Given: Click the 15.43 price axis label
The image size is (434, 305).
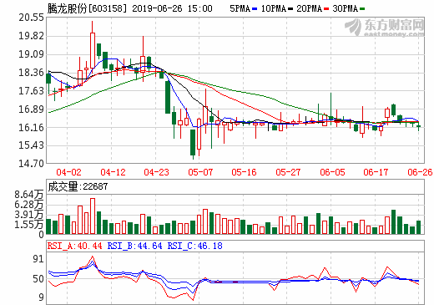Looking at the screenshot, I should (x=31, y=145).
